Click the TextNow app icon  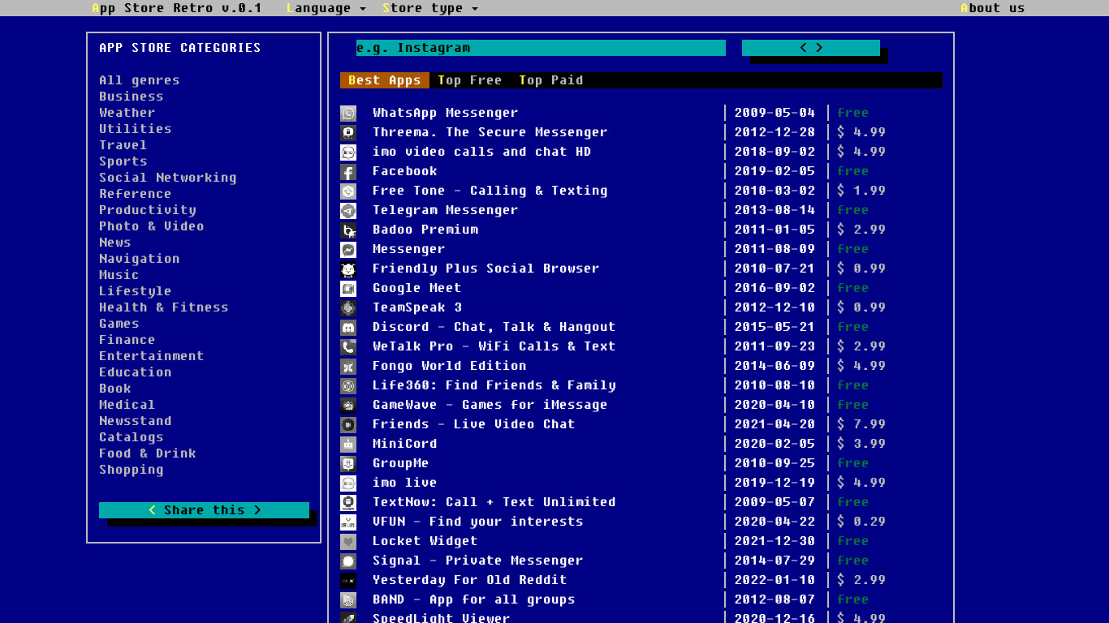(x=348, y=503)
